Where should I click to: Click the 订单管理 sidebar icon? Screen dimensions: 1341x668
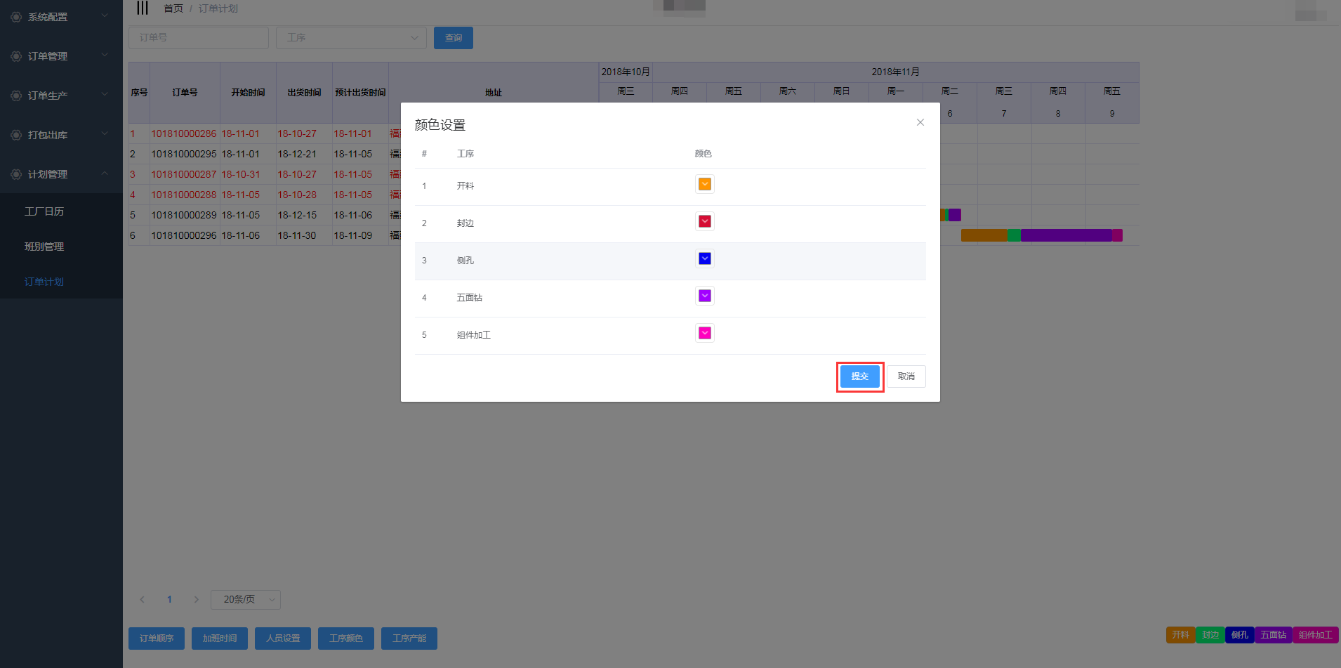(x=16, y=56)
